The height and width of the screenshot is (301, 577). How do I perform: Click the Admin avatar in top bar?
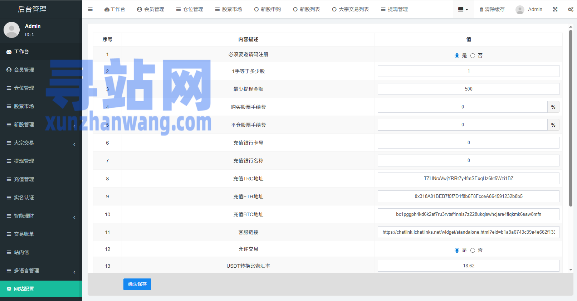520,10
